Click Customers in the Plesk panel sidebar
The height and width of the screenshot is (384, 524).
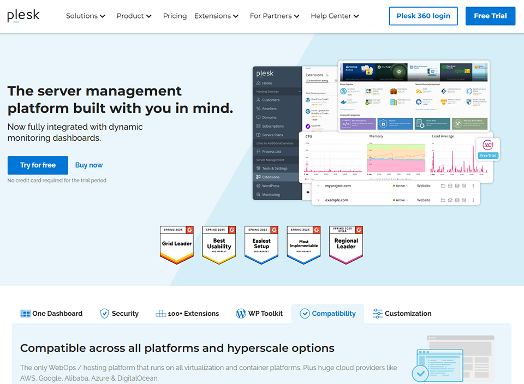267,100
